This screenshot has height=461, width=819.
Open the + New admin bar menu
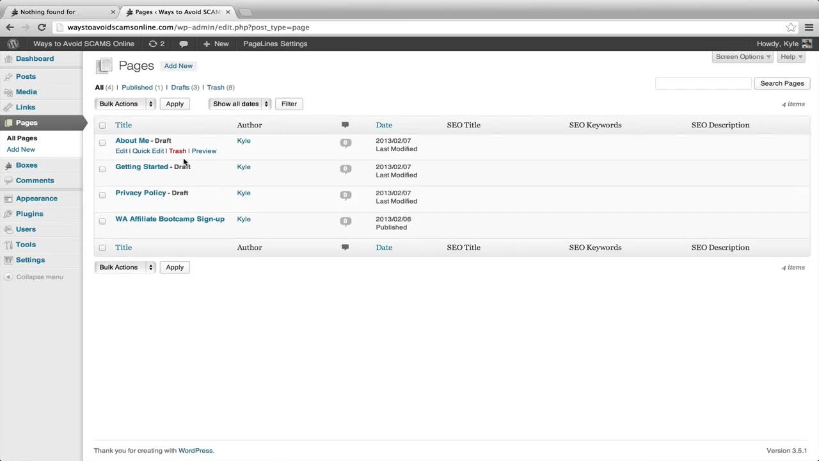click(x=216, y=44)
